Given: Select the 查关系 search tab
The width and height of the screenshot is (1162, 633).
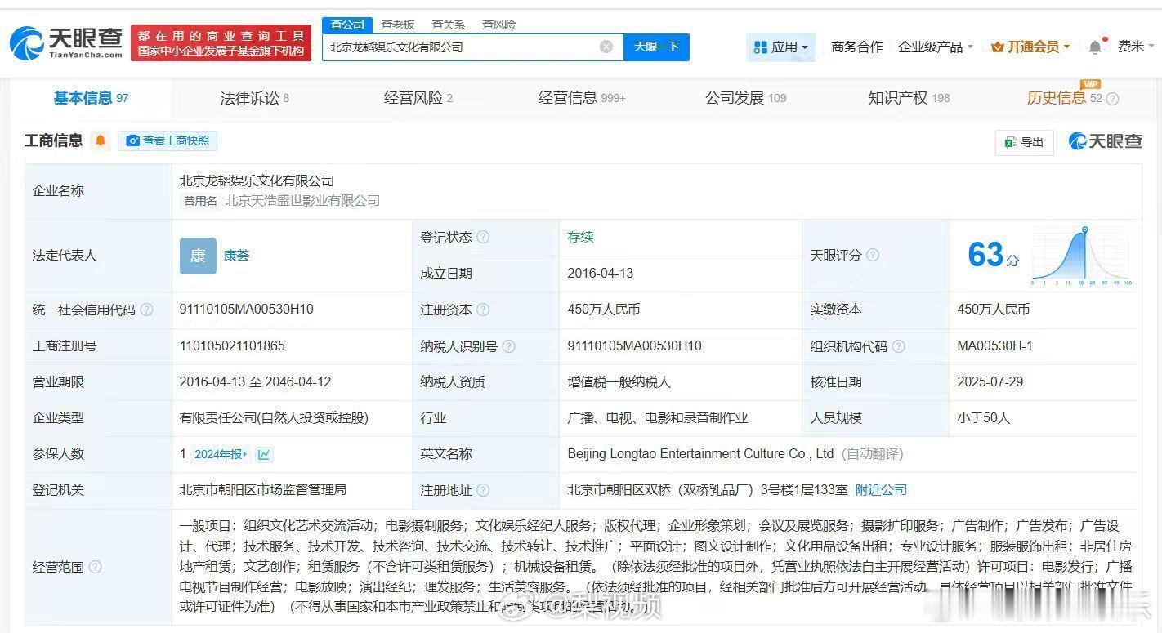Looking at the screenshot, I should [448, 25].
